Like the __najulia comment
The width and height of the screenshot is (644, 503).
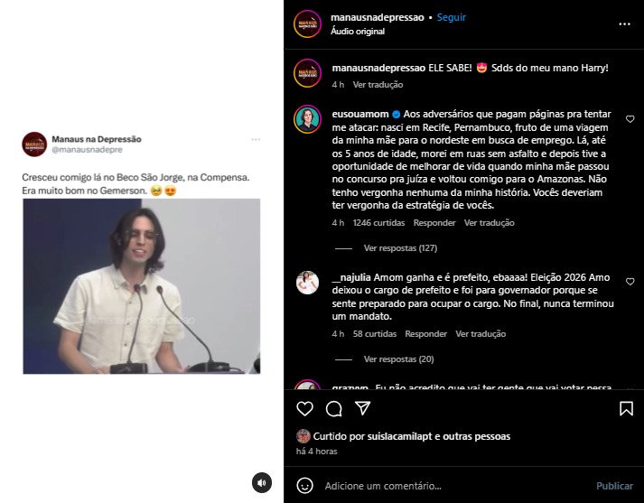pos(630,282)
